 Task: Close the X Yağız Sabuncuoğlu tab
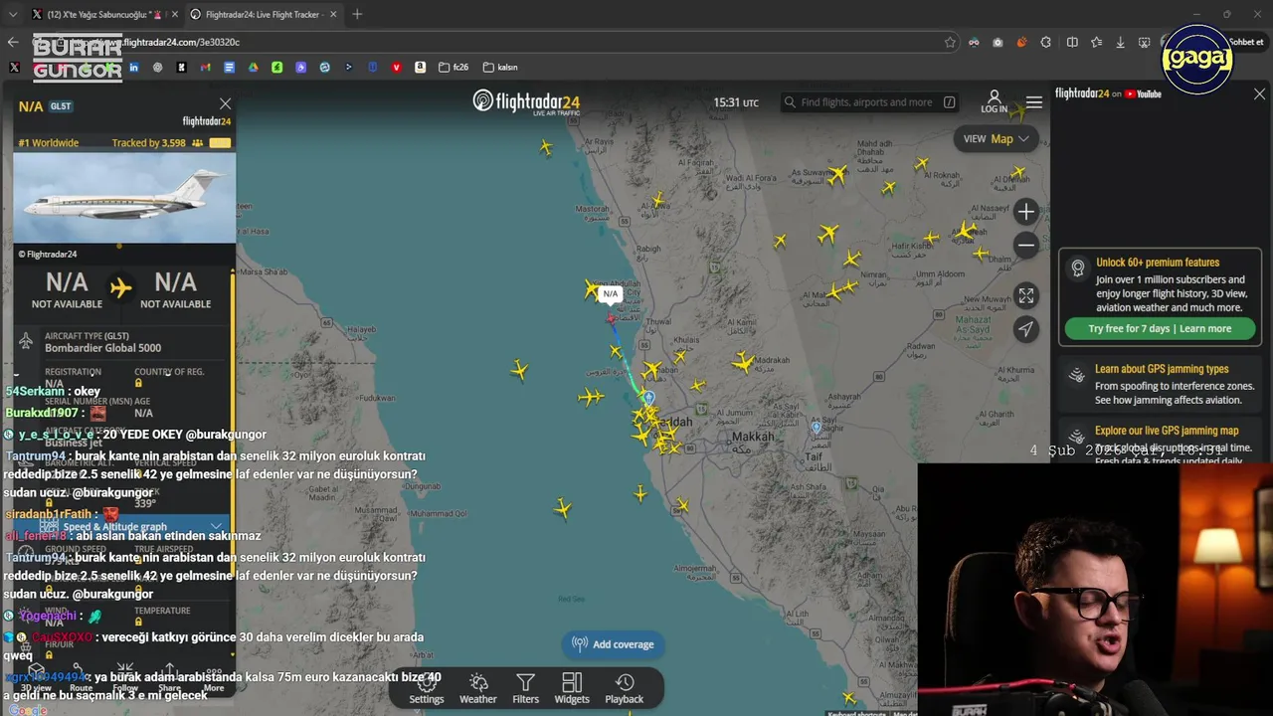tap(173, 14)
